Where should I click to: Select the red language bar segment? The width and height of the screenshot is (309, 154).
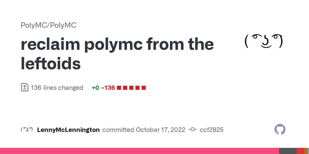301,151
